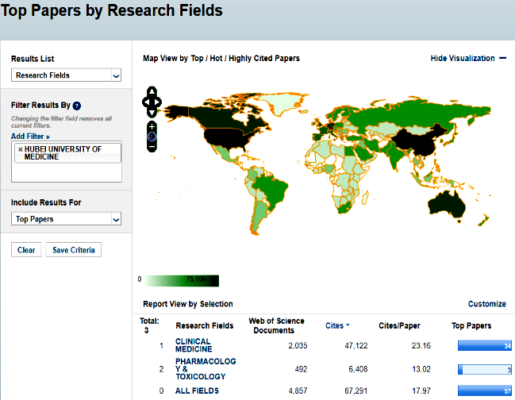Select Brazil on the map
This screenshot has height=400, width=515.
pyautogui.click(x=271, y=190)
